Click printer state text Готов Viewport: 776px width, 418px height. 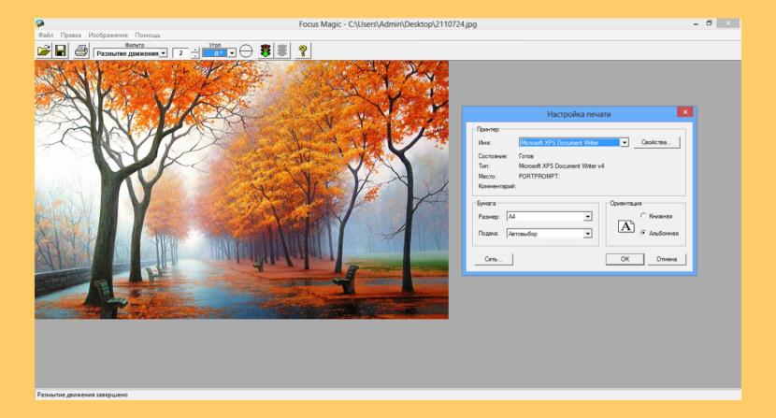pyautogui.click(x=526, y=156)
